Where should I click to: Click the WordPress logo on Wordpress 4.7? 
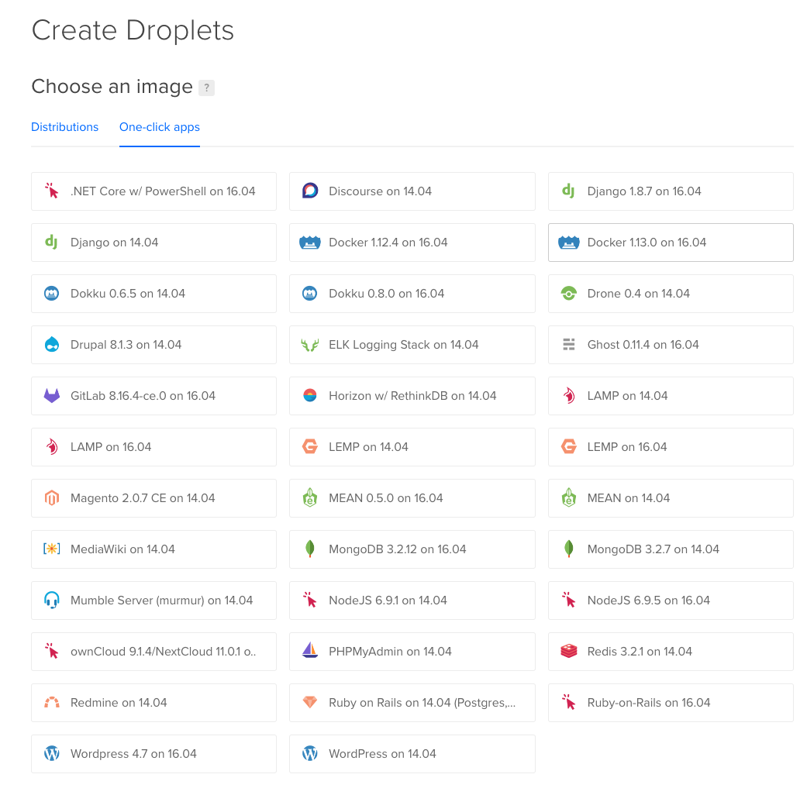51,754
